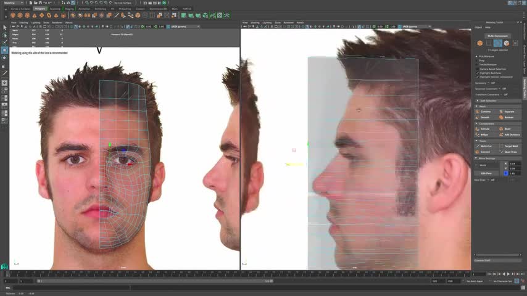Switch to the Sculpting shelf tab
Screen dimensions: 527x296
tap(55, 9)
